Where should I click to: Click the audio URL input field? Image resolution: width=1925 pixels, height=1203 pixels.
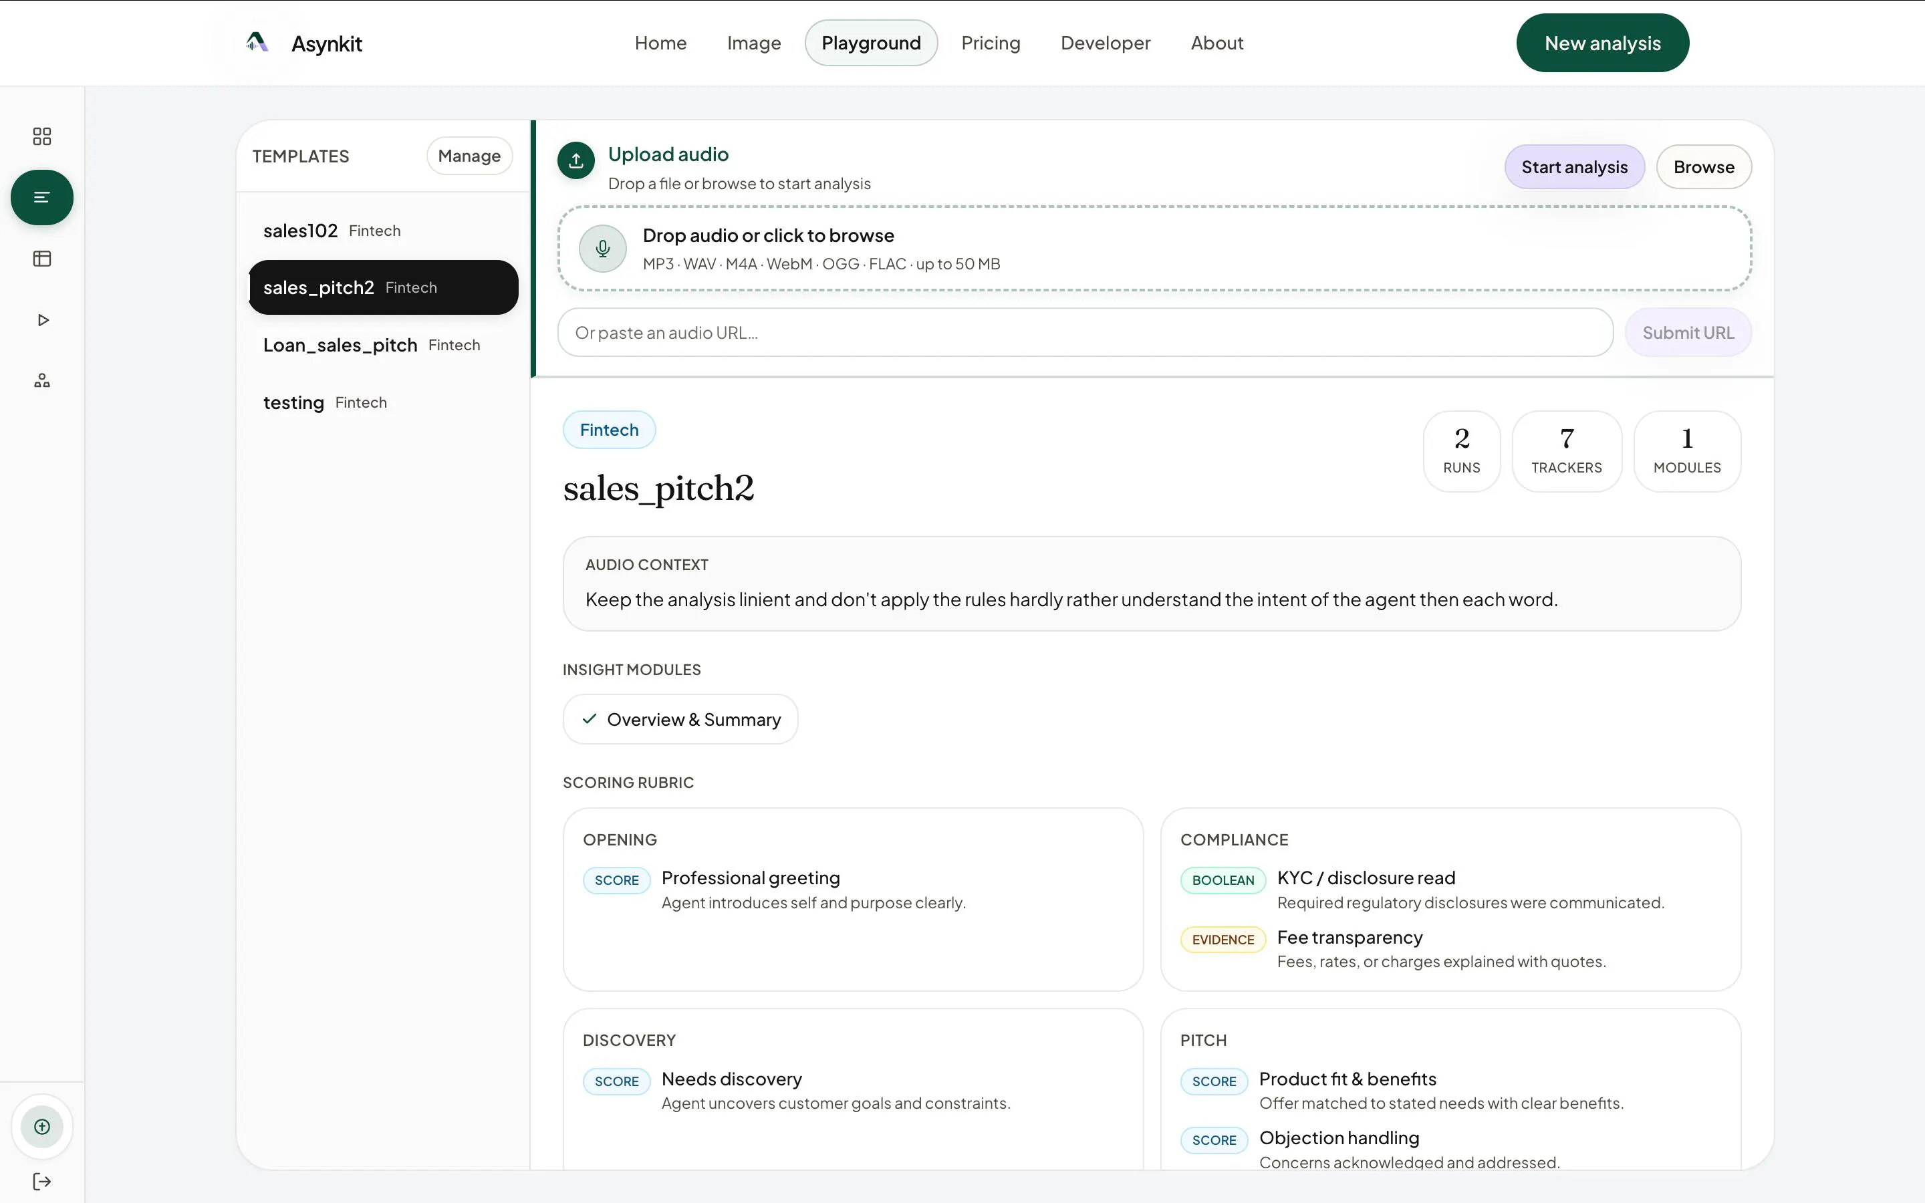[x=1085, y=333]
